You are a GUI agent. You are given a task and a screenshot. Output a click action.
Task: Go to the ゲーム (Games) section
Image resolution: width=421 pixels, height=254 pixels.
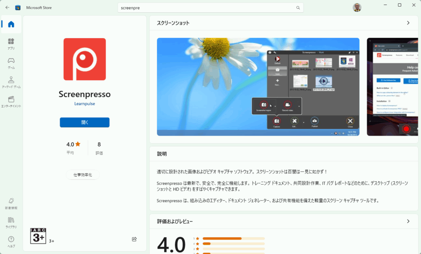(11, 63)
